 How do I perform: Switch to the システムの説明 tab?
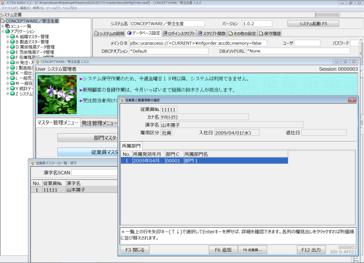coord(109,33)
